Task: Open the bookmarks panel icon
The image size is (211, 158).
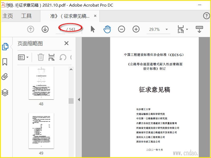Action: pyautogui.click(x=5, y=62)
